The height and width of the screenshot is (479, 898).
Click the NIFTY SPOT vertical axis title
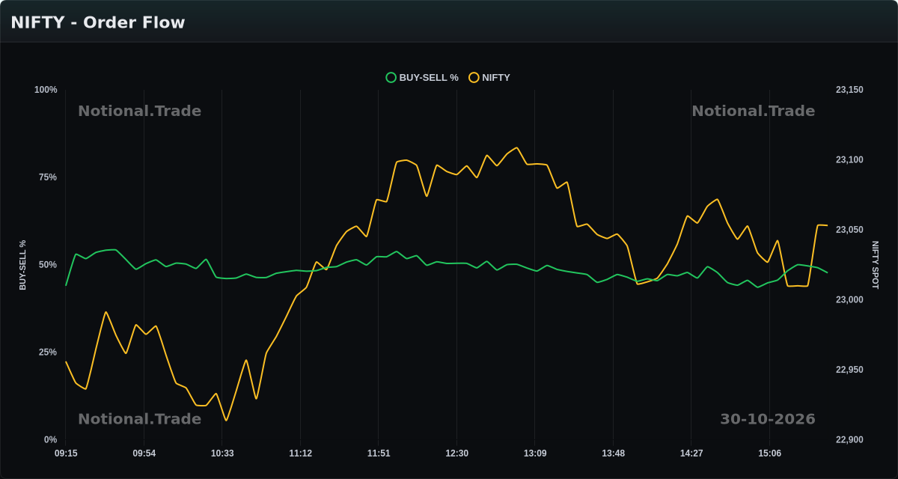[x=875, y=265]
